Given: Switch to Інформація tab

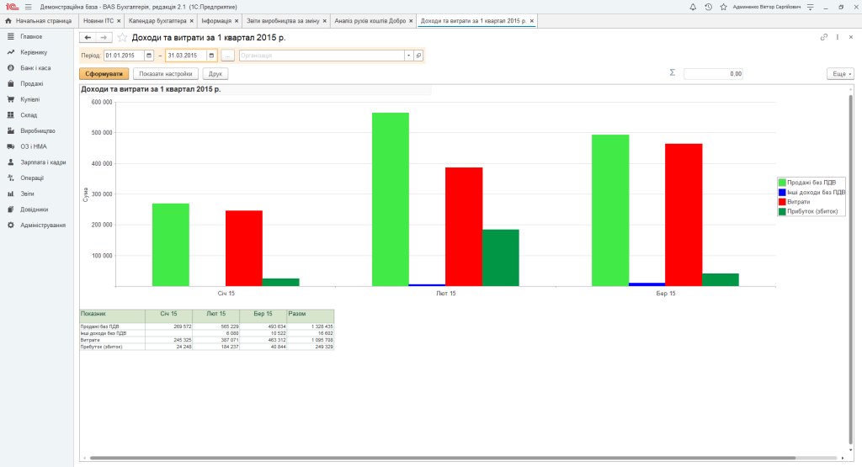Looking at the screenshot, I should click(x=216, y=21).
